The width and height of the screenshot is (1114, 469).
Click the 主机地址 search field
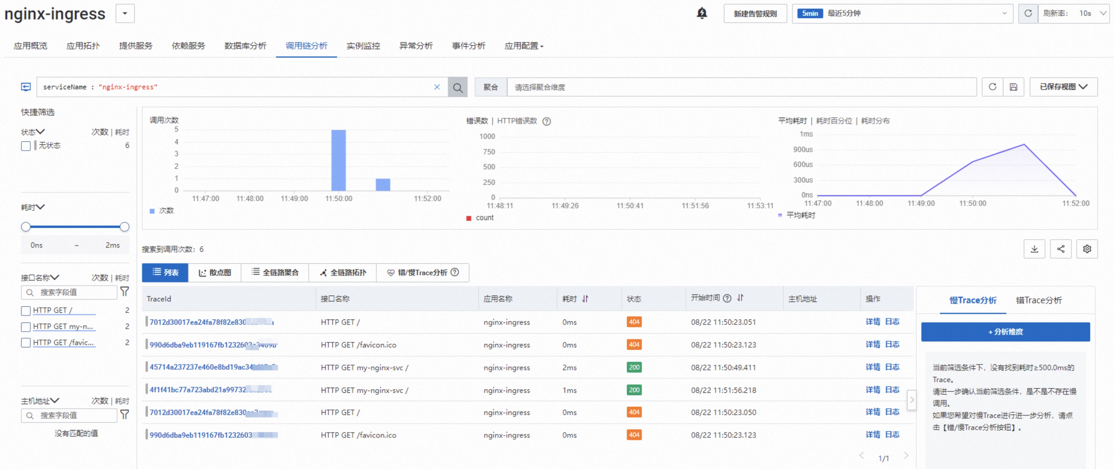pos(69,416)
